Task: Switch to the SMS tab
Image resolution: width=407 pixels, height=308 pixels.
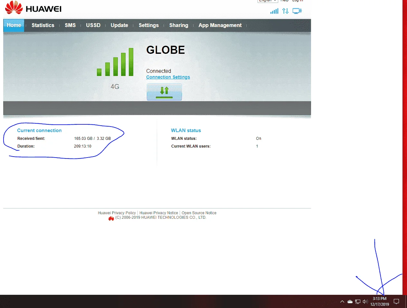Action: click(70, 25)
